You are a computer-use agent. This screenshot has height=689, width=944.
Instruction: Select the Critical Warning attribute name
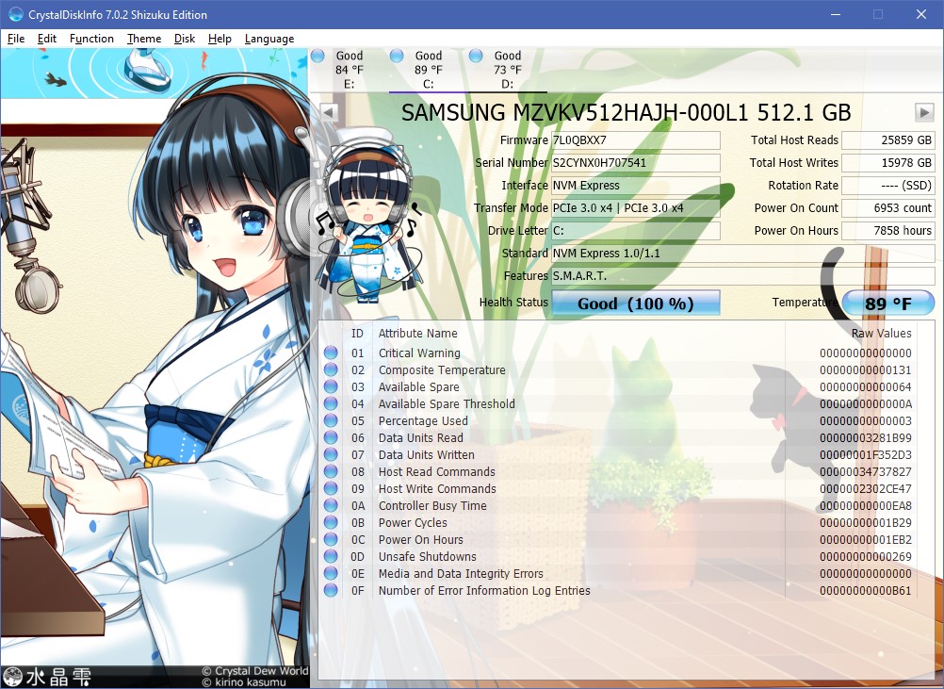point(419,353)
